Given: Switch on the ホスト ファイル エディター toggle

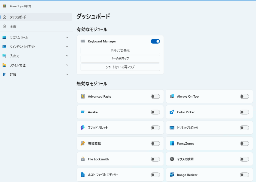Looking at the screenshot, I should click(155, 175).
